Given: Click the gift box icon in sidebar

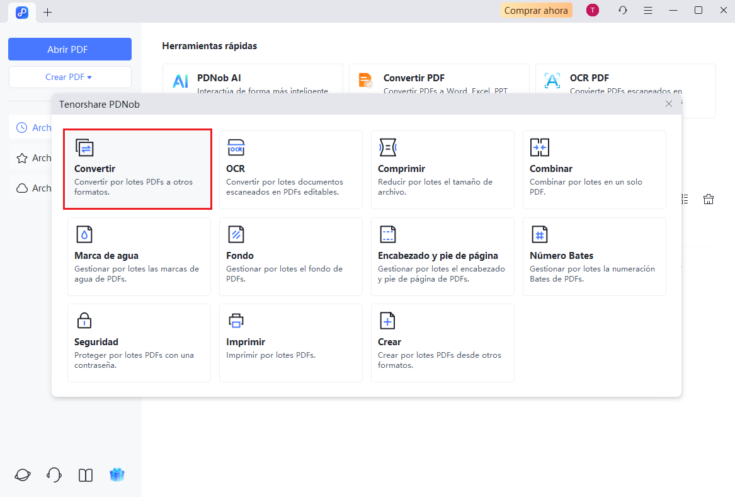Looking at the screenshot, I should 117,475.
